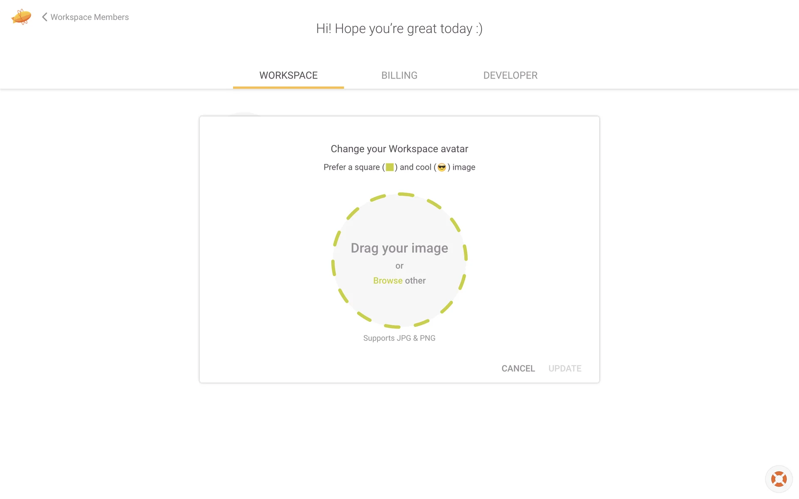
Task: Click the word "other" beside Browse
Action: pyautogui.click(x=415, y=281)
